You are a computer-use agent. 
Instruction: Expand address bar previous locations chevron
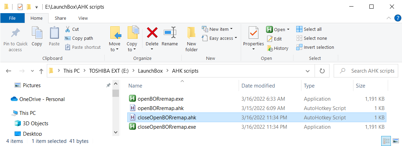point(308,71)
